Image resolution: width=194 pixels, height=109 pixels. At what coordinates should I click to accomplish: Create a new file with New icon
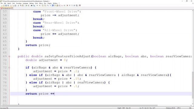coord(2,5)
